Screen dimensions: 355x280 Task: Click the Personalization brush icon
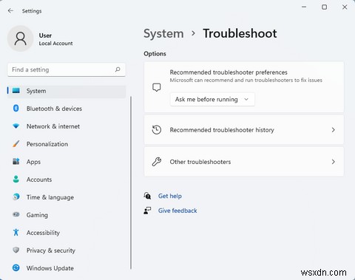16,144
